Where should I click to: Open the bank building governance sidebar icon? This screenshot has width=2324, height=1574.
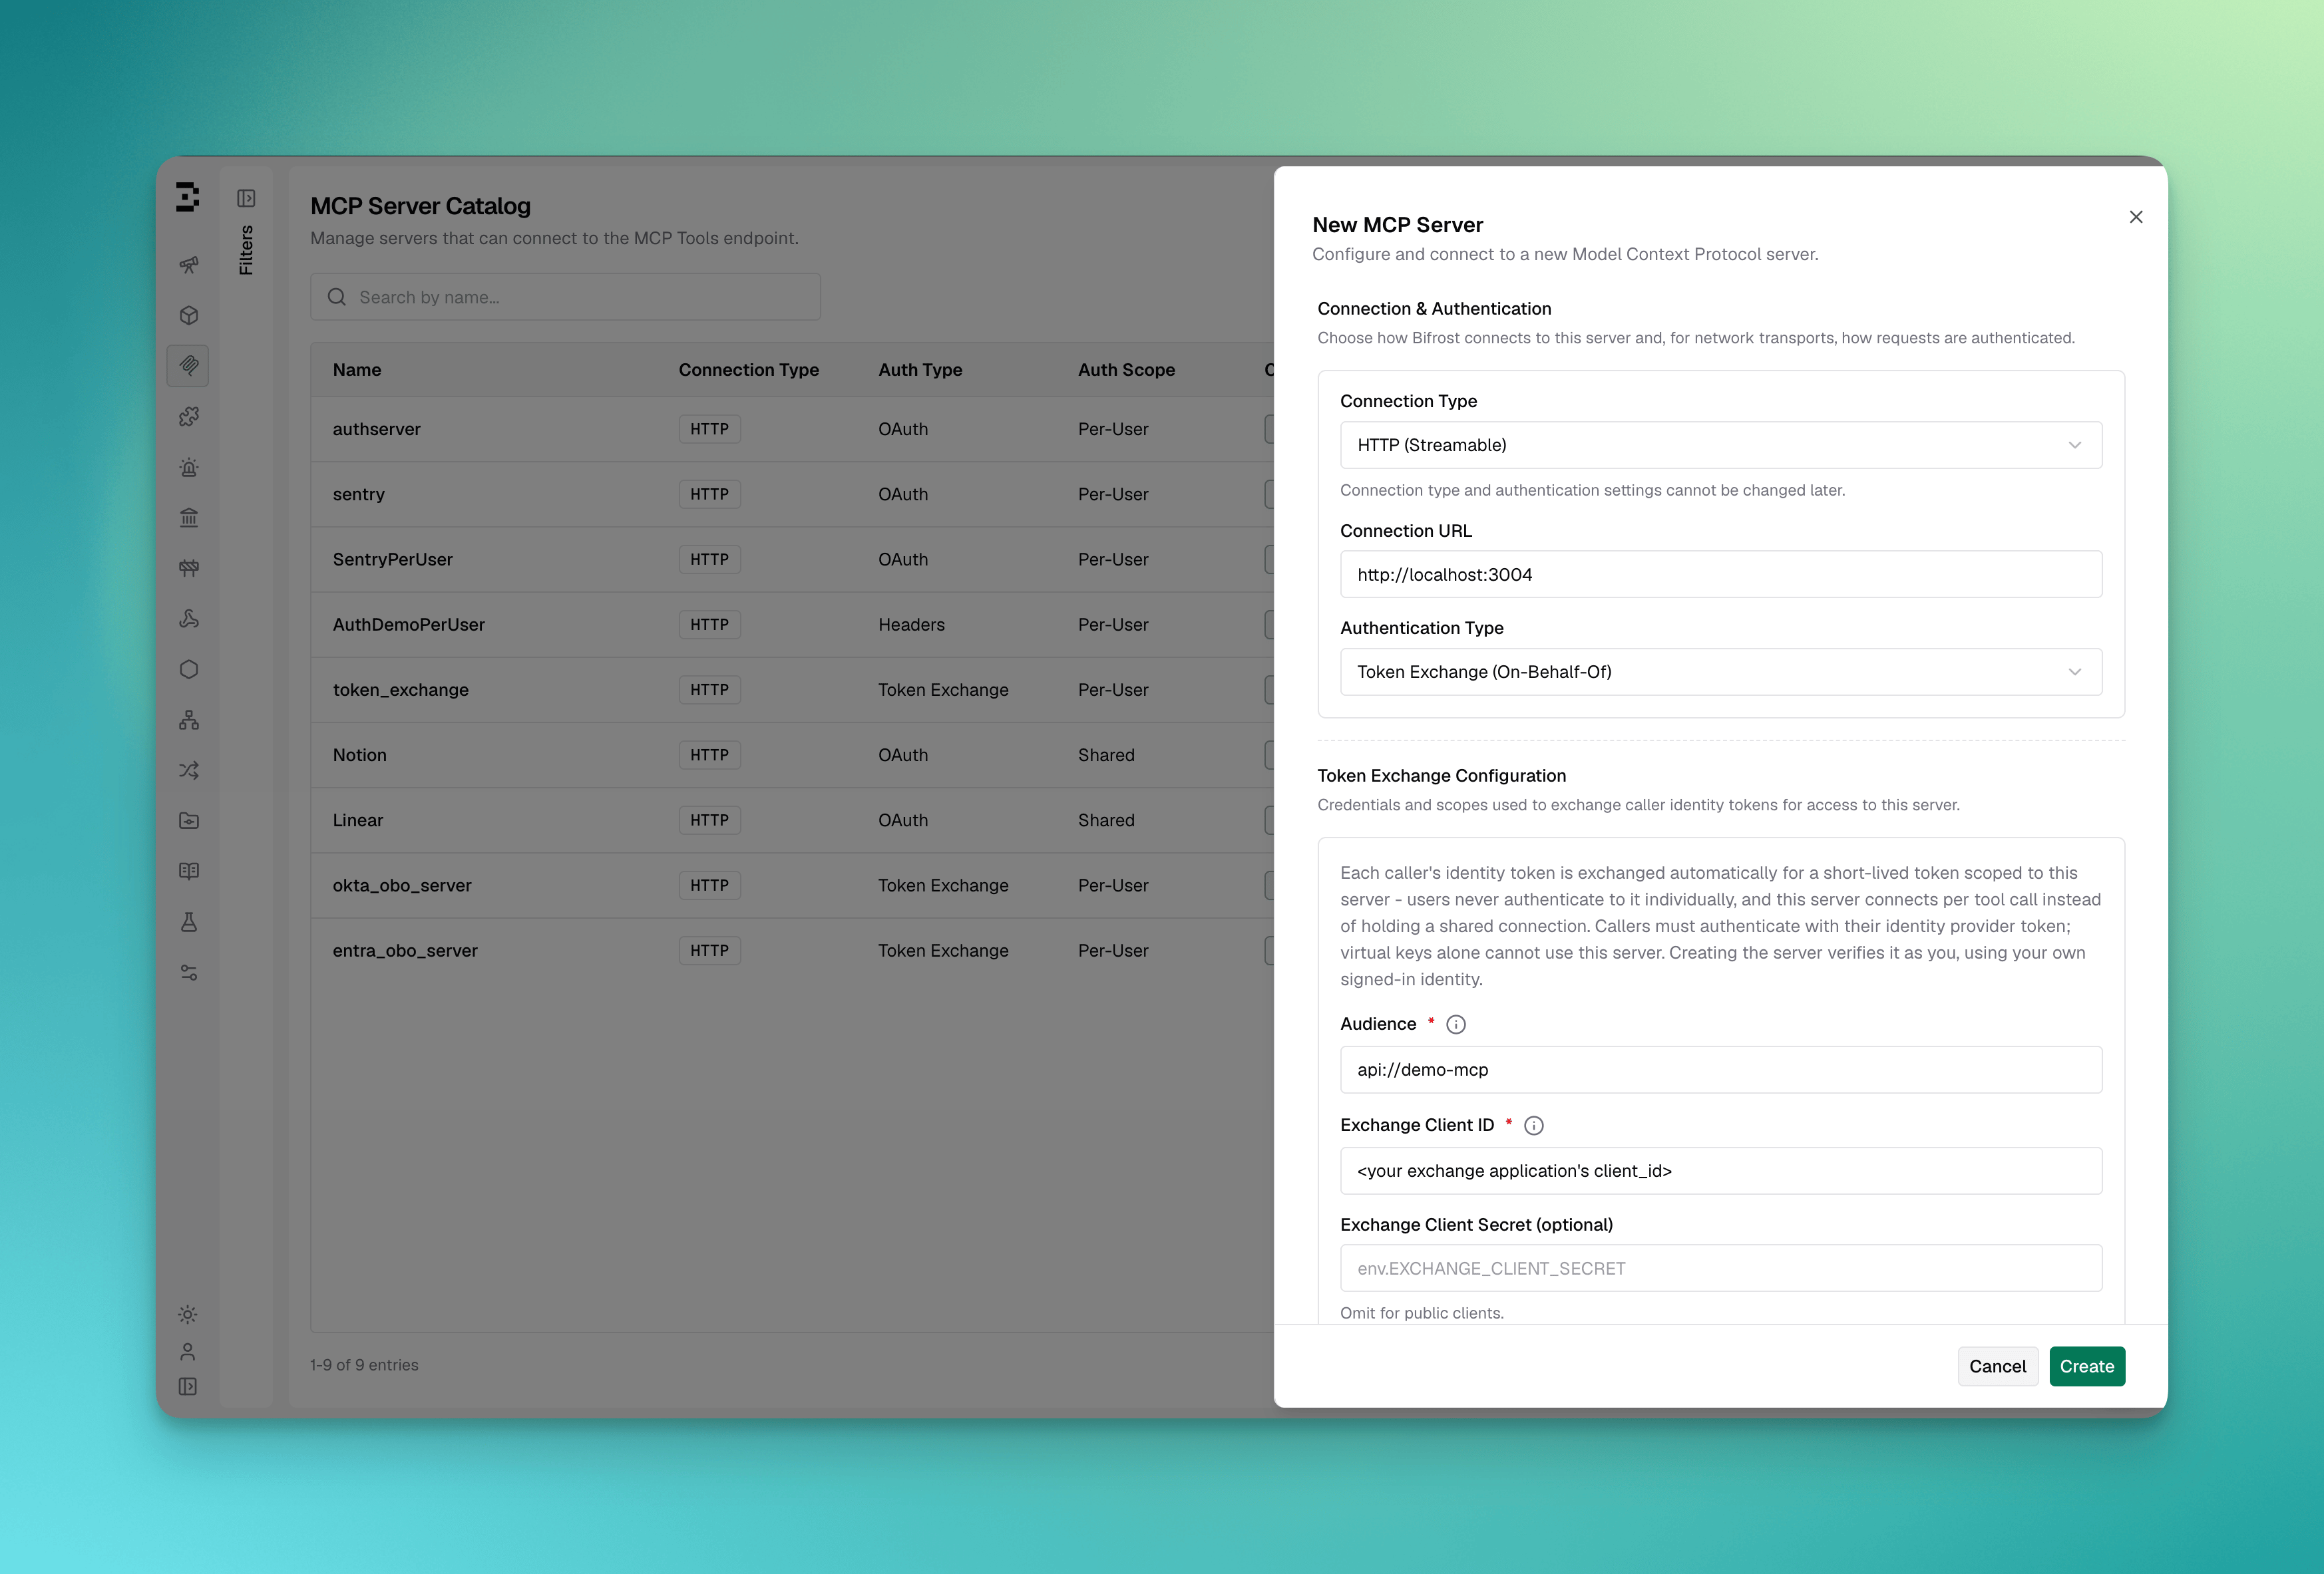click(x=189, y=518)
